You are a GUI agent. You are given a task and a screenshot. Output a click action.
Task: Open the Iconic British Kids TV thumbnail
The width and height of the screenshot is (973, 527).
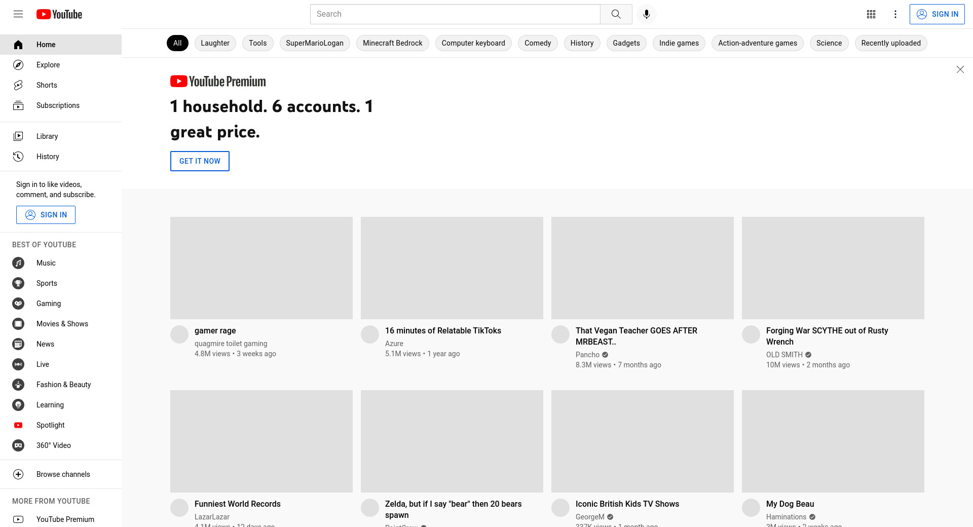(x=643, y=441)
